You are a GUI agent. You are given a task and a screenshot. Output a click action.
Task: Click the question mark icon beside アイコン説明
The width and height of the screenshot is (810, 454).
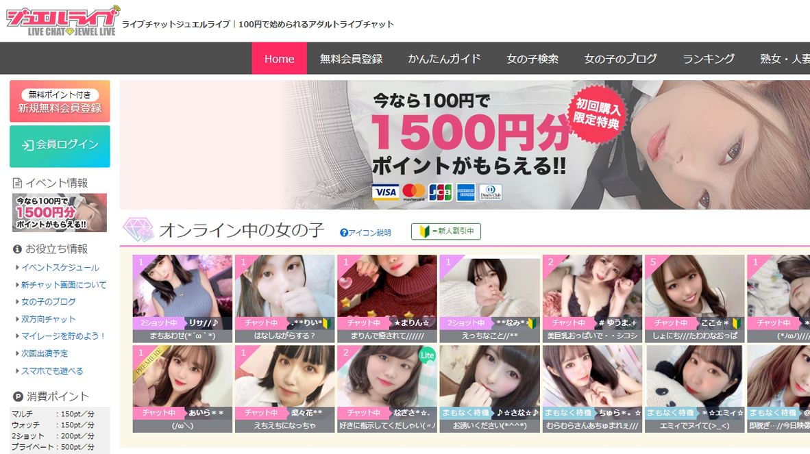tap(344, 233)
